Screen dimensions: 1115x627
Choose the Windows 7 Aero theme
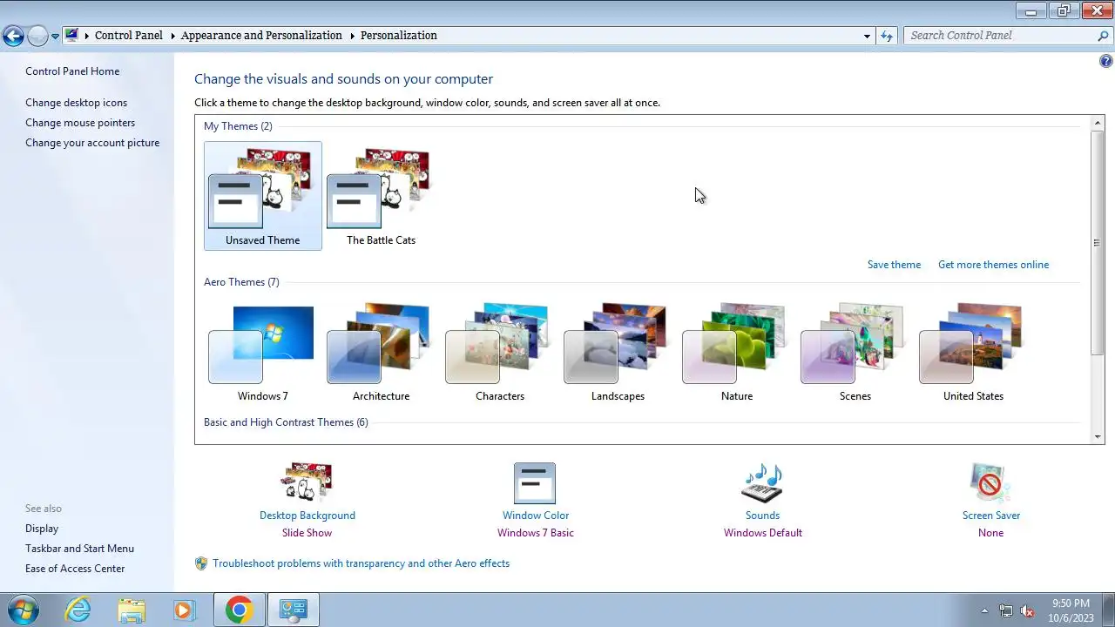click(262, 352)
